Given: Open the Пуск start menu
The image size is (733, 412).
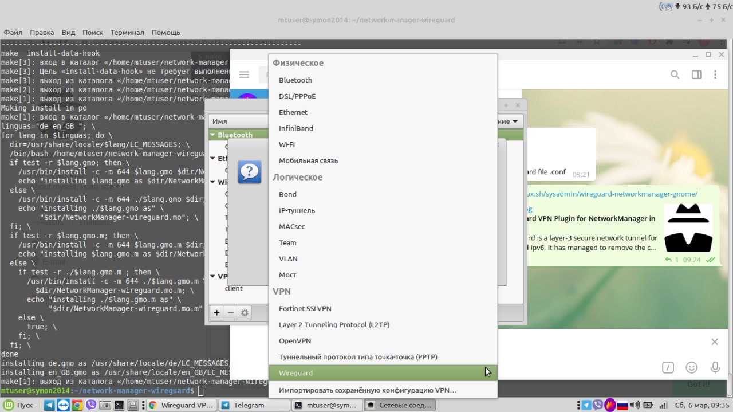Looking at the screenshot, I should [19, 405].
